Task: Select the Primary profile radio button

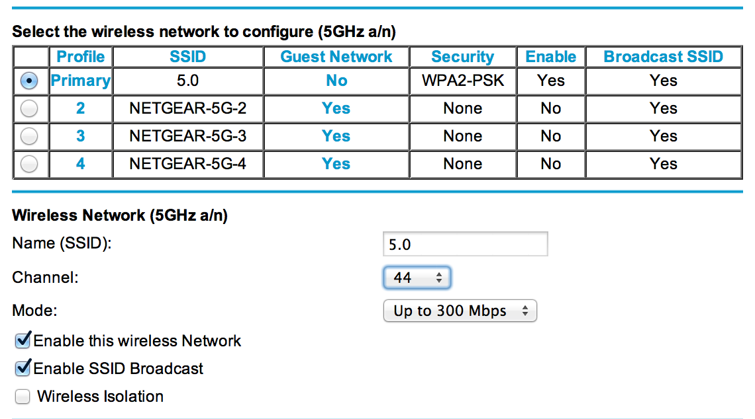Action: coord(29,81)
